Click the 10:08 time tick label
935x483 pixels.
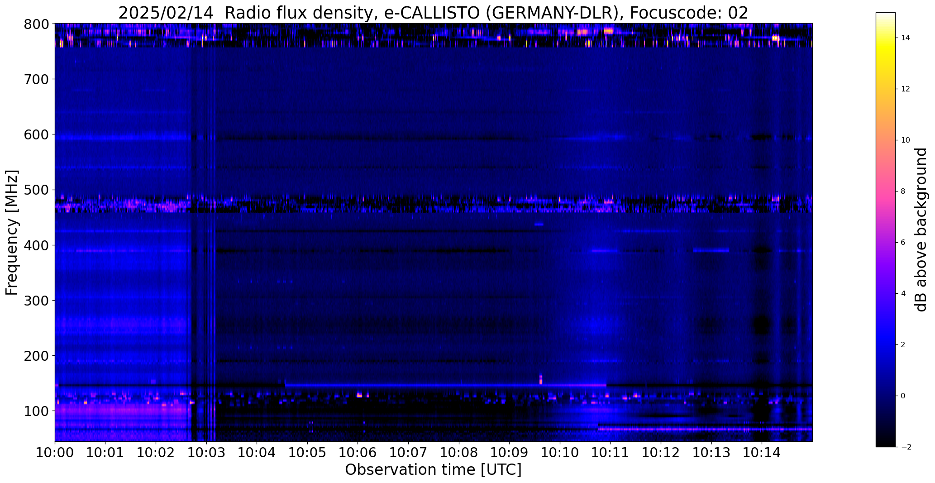[x=459, y=453]
